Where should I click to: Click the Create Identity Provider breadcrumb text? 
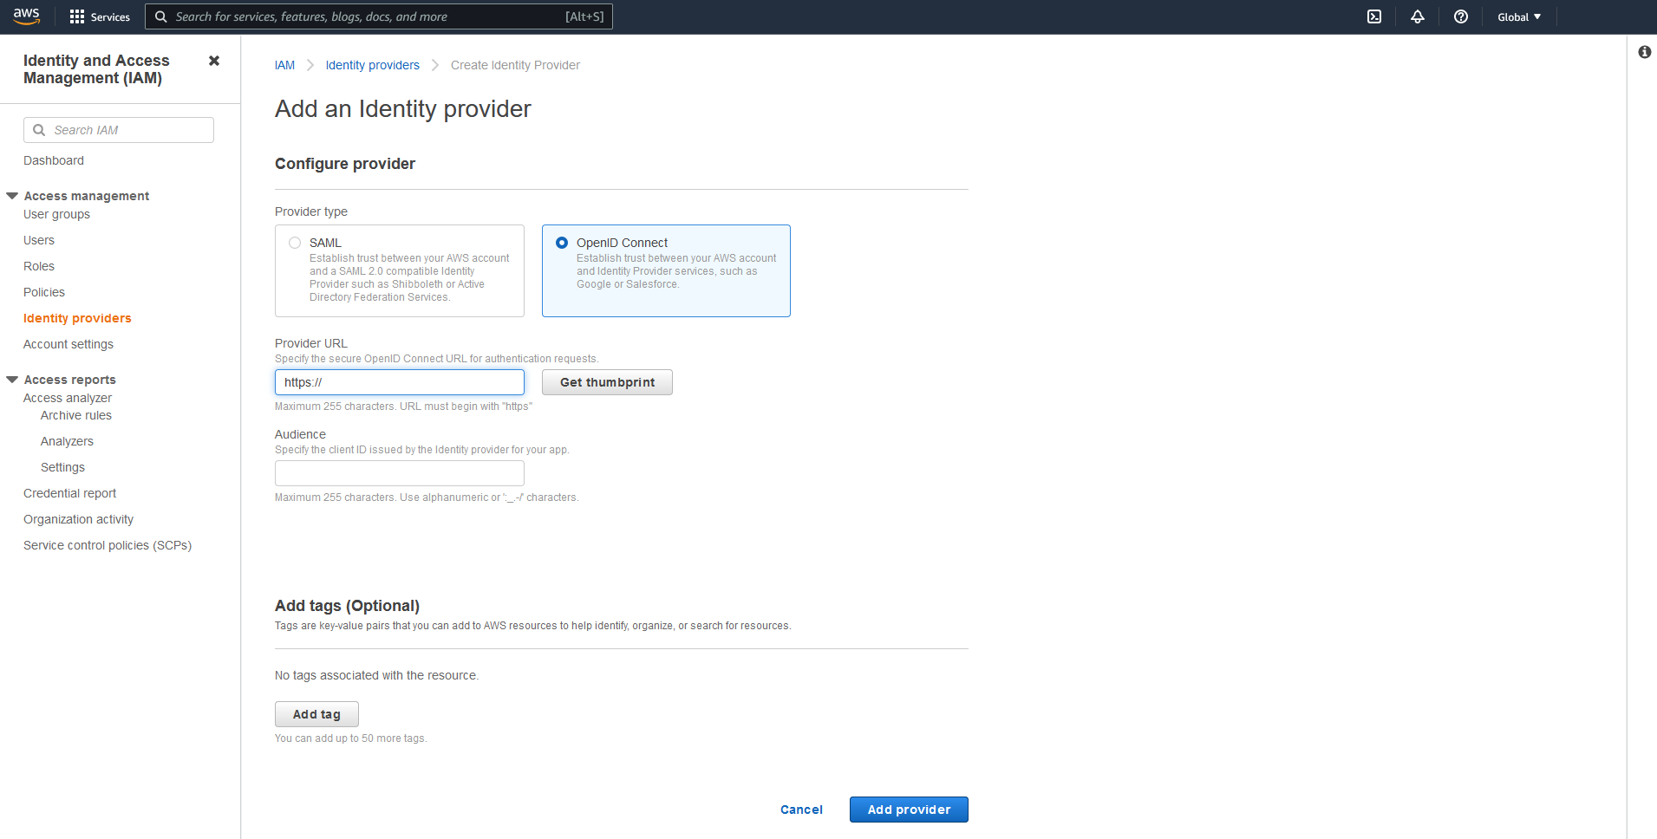(x=515, y=65)
